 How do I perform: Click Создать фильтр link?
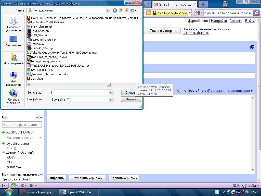196,33
